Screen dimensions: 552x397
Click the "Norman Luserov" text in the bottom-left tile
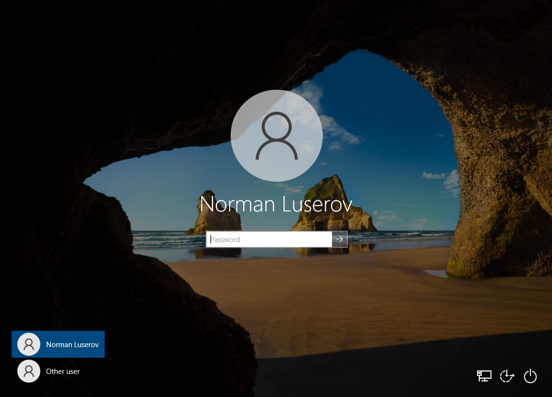point(72,344)
